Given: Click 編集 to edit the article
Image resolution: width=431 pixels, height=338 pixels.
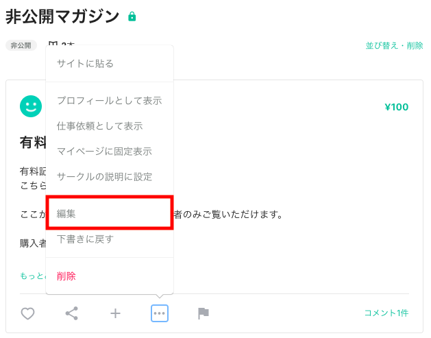Looking at the screenshot, I should point(66,214).
